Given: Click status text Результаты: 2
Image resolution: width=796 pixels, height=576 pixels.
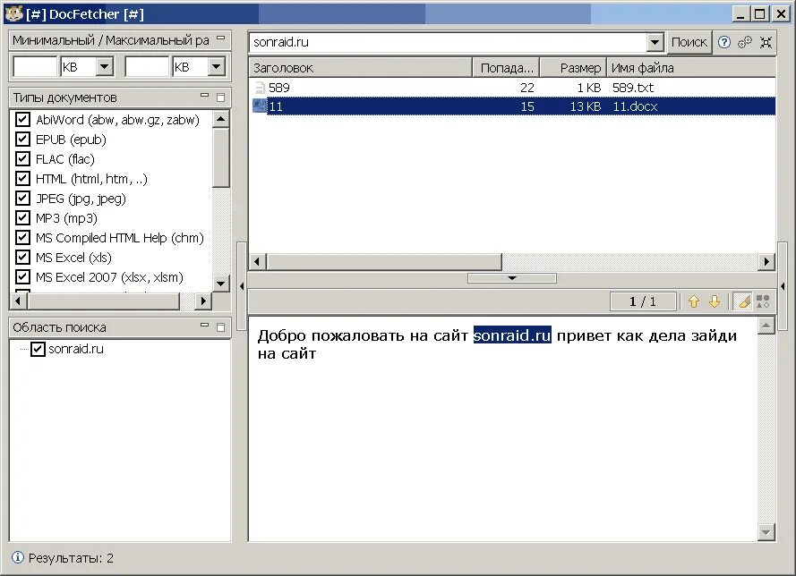Looking at the screenshot, I should point(71,558).
